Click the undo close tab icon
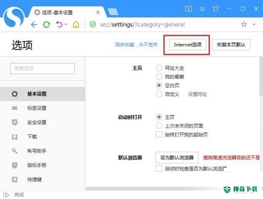This screenshot has width=263, height=199. 59,24
